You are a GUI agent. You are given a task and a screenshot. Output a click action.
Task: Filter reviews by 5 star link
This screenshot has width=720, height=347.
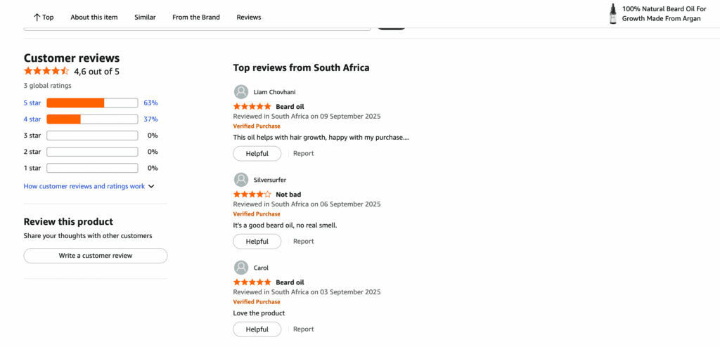tap(32, 103)
